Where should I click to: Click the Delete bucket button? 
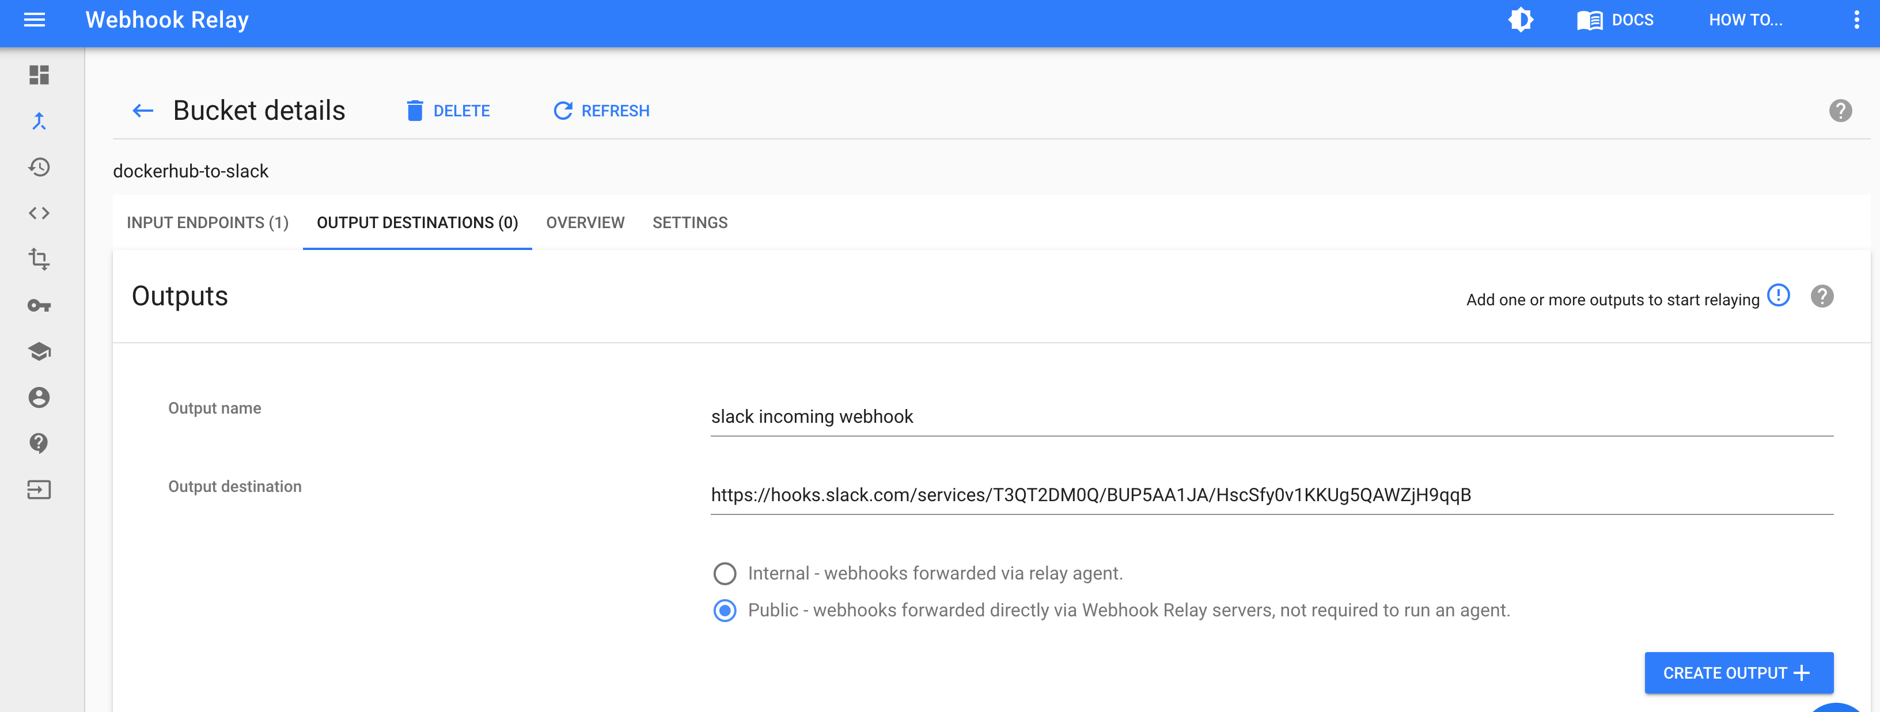[x=448, y=111]
